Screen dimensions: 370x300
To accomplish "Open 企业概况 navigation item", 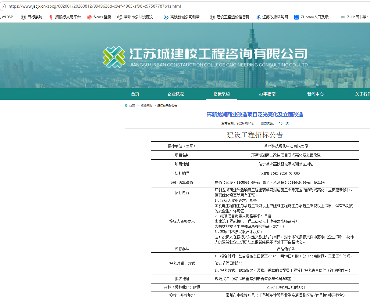I will 176,94.
